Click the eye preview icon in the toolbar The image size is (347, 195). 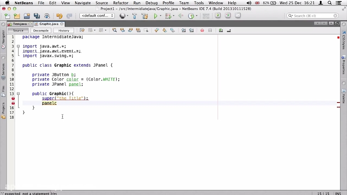pyautogui.click(x=47, y=16)
